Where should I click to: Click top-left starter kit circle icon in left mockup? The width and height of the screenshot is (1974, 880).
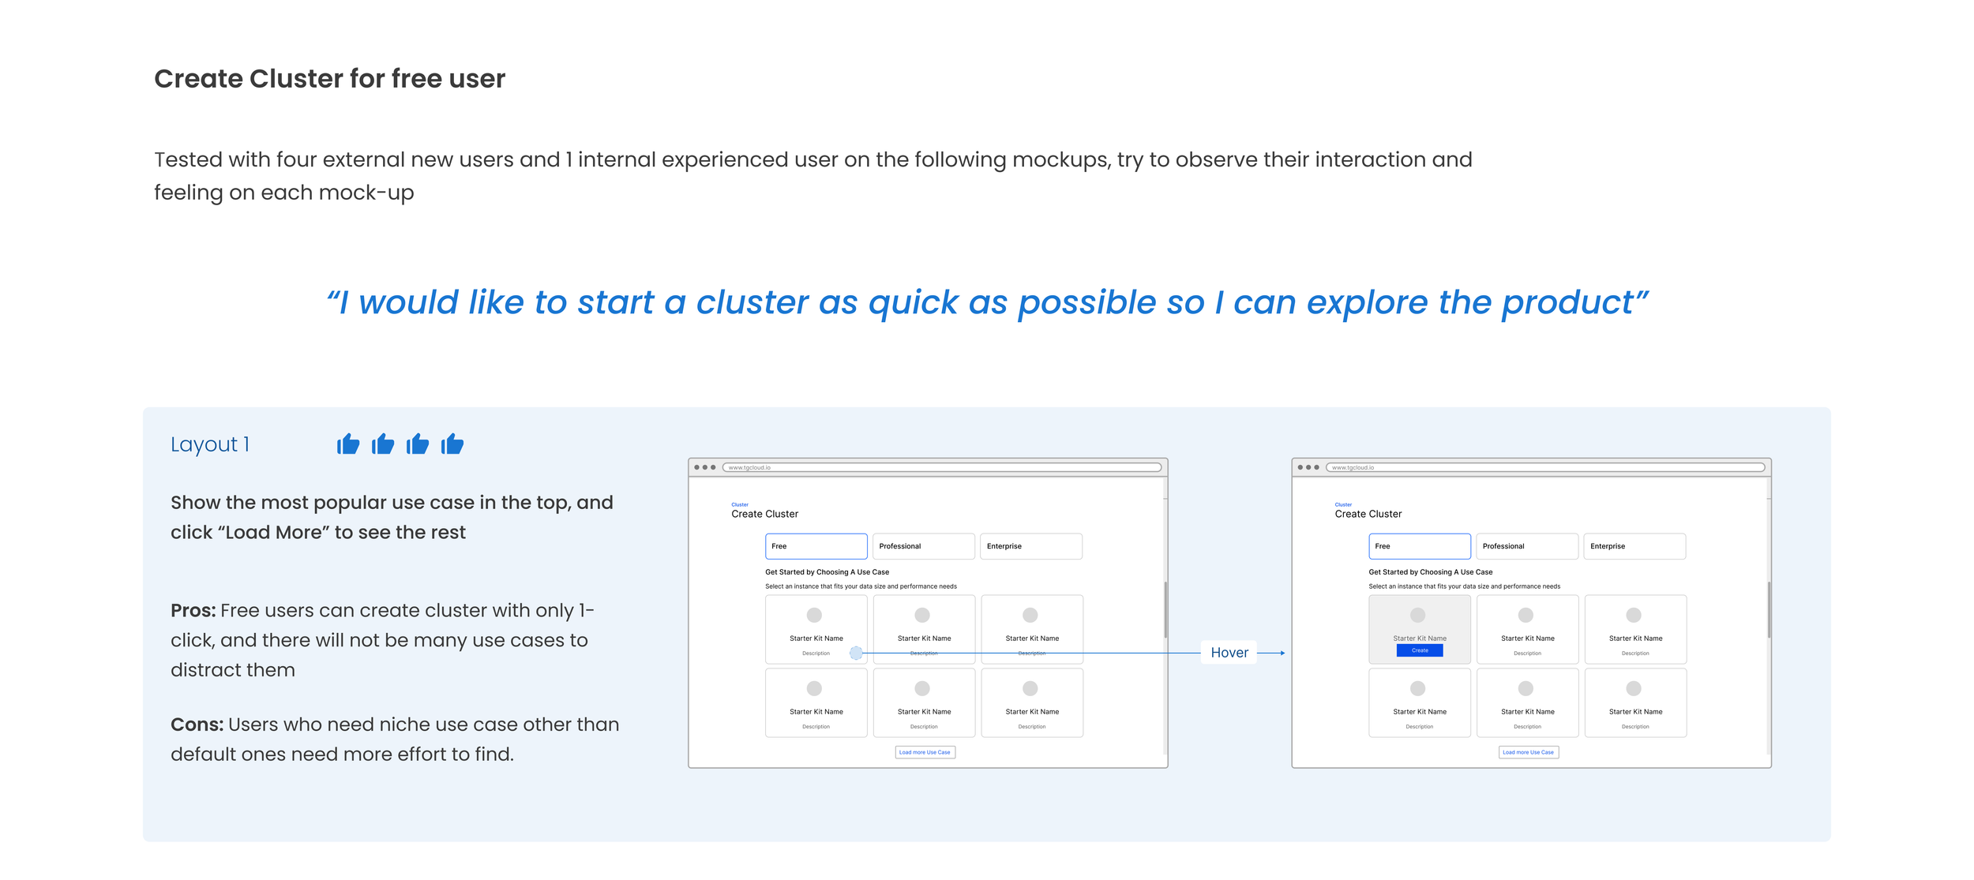pos(814,615)
